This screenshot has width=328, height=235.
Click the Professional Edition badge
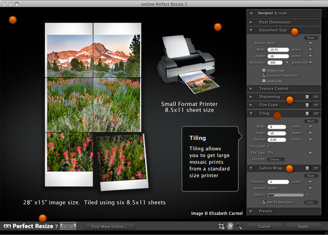click(68, 226)
